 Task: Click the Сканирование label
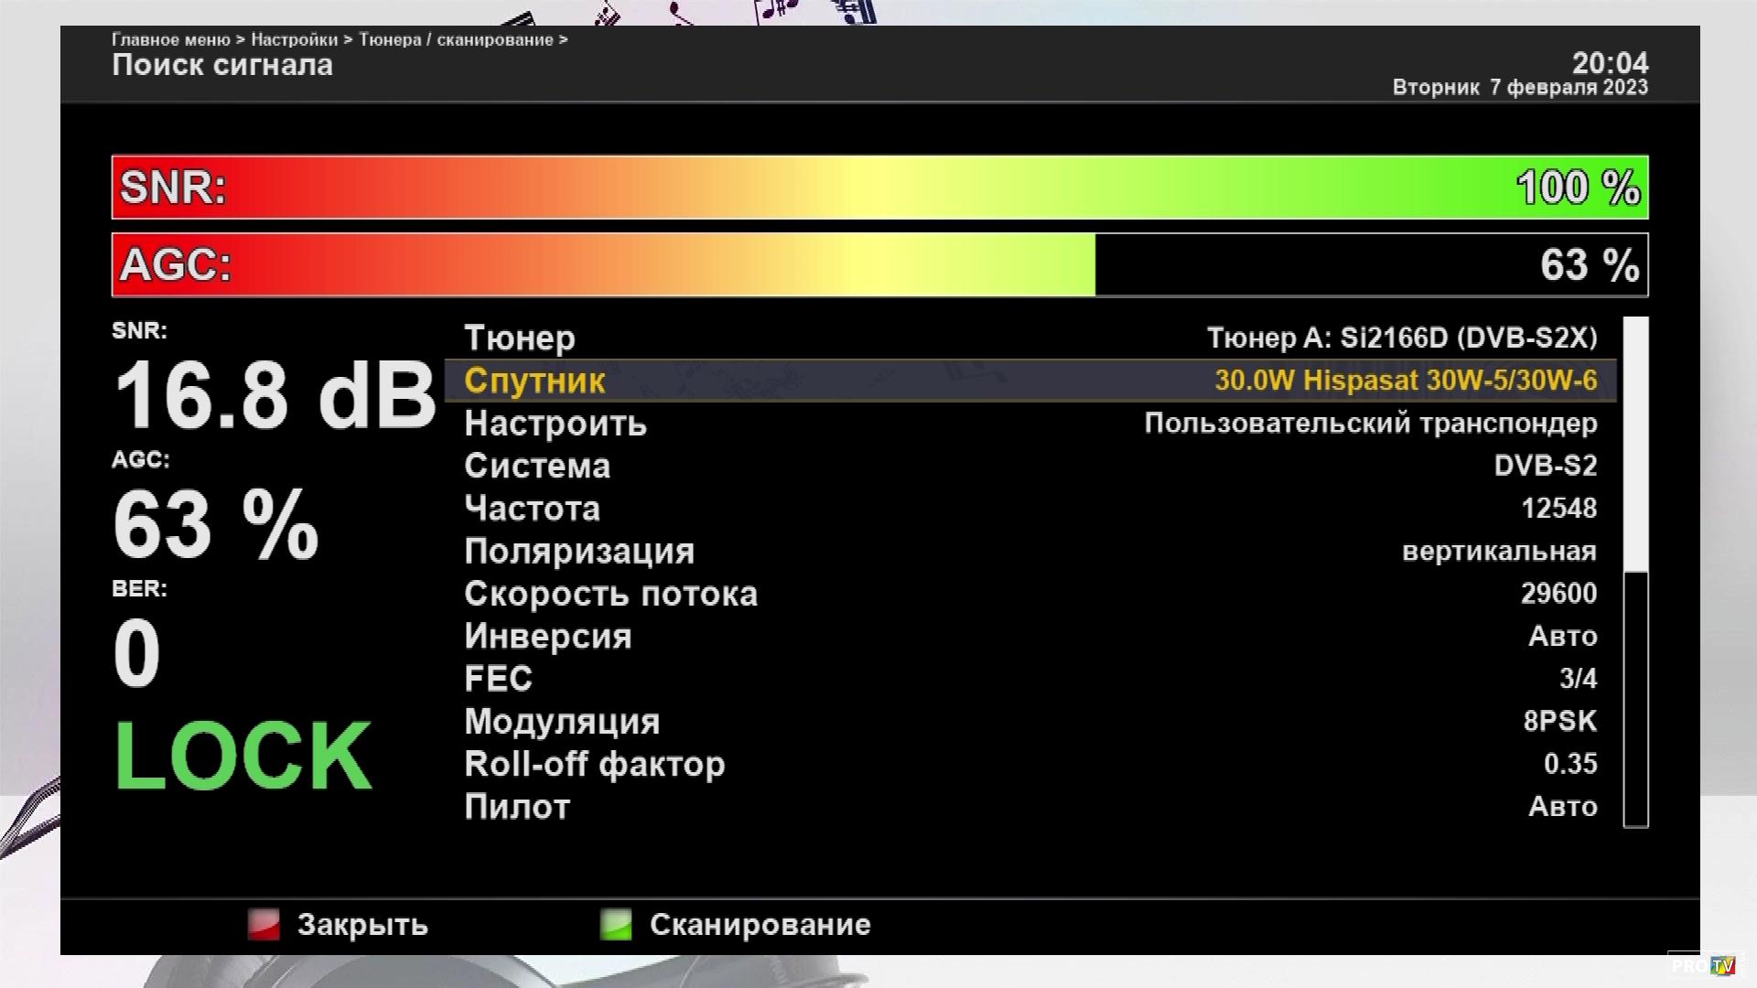[x=760, y=925]
